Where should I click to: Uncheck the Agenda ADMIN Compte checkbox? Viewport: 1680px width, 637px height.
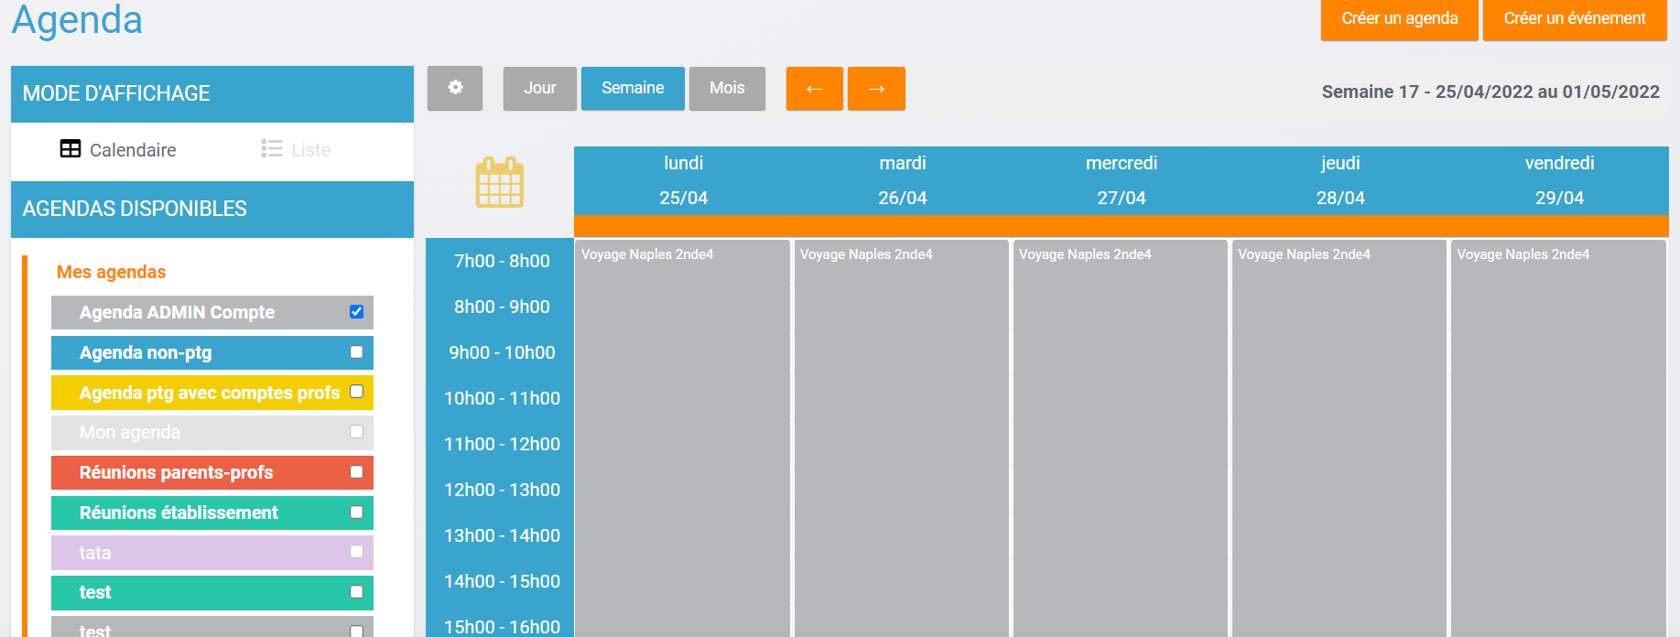pos(356,312)
